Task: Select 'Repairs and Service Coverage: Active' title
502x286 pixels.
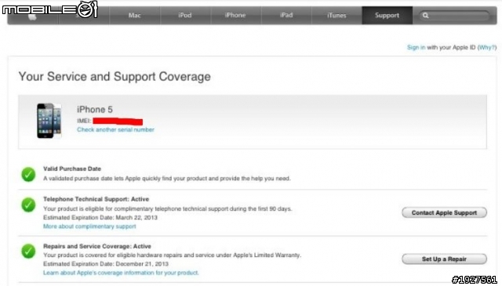Action: point(97,246)
